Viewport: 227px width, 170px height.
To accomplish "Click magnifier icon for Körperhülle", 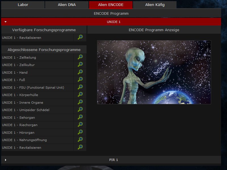I will (x=80, y=95).
